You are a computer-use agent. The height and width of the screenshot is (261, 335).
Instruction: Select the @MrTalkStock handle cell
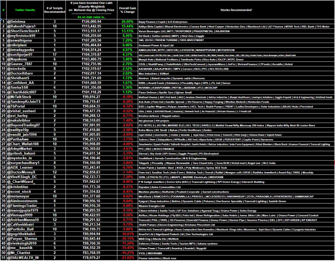coord(25,97)
